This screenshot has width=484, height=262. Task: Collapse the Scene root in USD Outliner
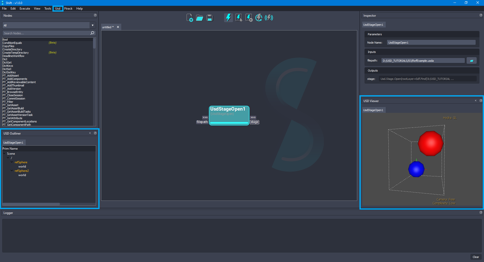[4, 153]
